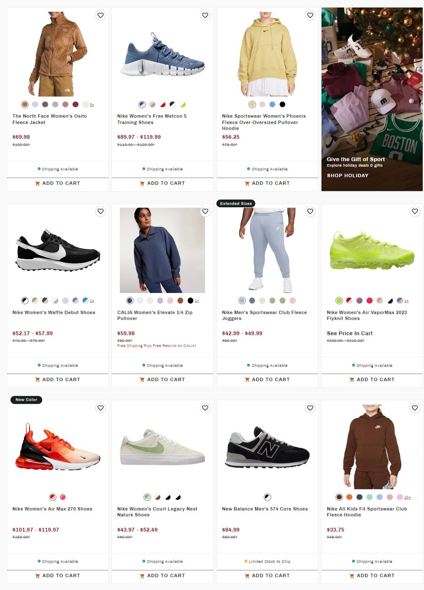Image resolution: width=424 pixels, height=590 pixels.
Task: Pick the blue color for the Phoenix Fleece Hoodie
Action: tap(273, 104)
